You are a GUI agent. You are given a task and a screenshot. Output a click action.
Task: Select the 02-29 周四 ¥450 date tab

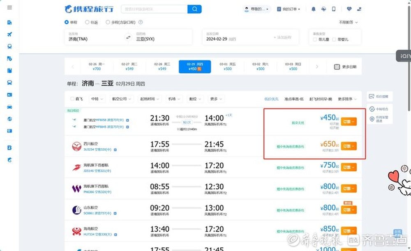(195, 67)
